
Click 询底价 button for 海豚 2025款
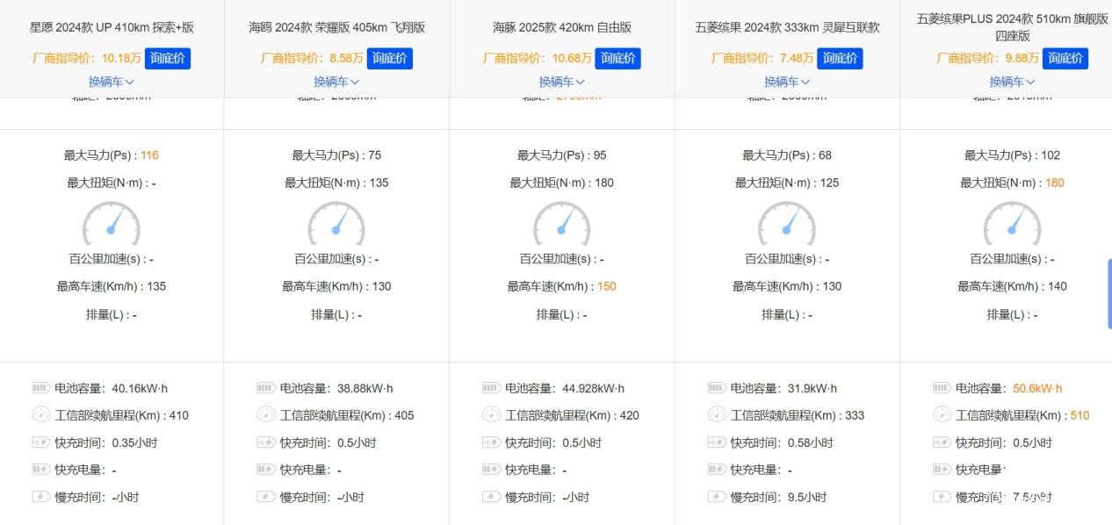(x=617, y=59)
